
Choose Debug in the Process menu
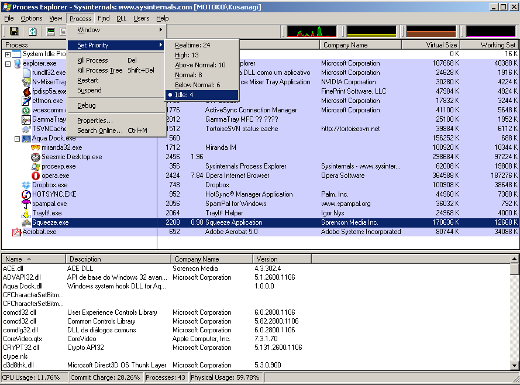click(116, 105)
